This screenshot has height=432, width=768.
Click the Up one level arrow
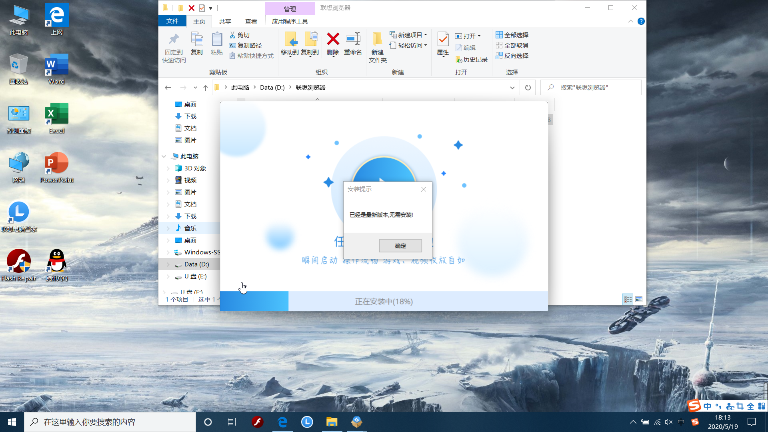pos(206,88)
